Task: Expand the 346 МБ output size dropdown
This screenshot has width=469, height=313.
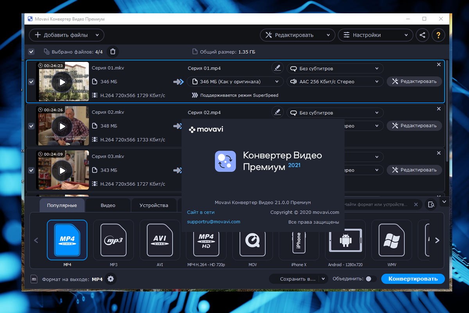Action: (x=235, y=82)
